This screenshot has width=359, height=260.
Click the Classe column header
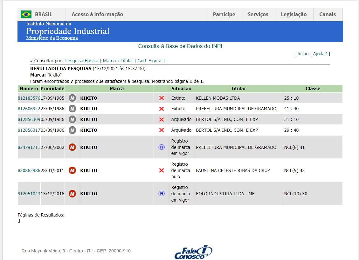point(313,89)
